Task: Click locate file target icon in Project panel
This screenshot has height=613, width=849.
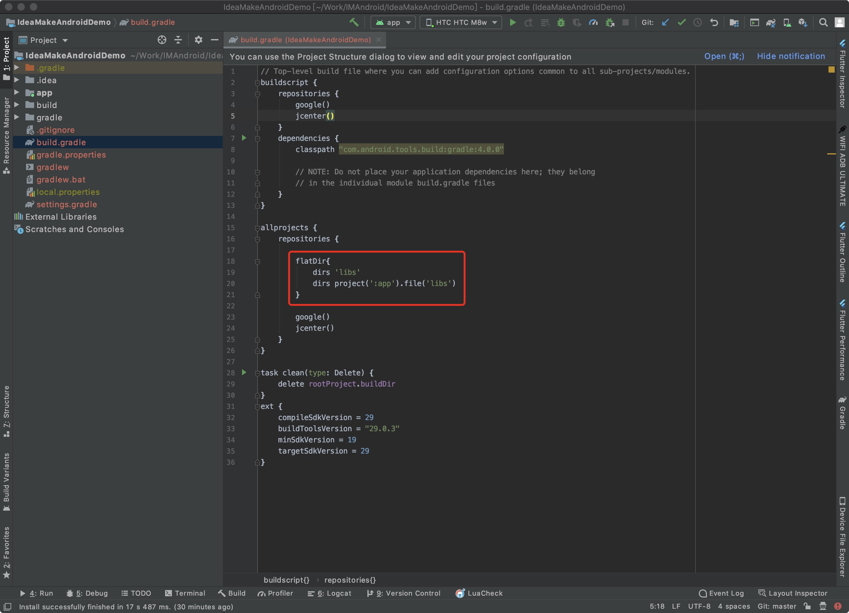Action: pos(162,40)
